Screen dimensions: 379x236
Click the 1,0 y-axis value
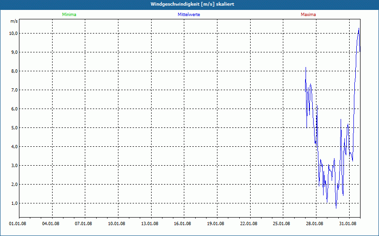pyautogui.click(x=14, y=203)
